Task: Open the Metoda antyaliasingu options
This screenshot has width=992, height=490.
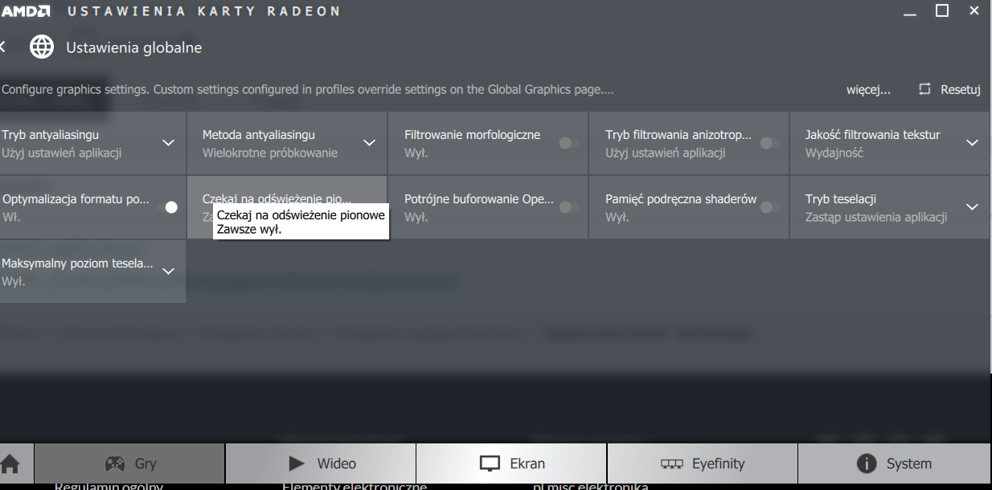Action: click(370, 142)
